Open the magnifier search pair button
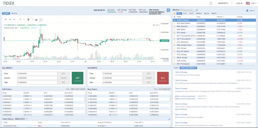 click(x=169, y=10)
